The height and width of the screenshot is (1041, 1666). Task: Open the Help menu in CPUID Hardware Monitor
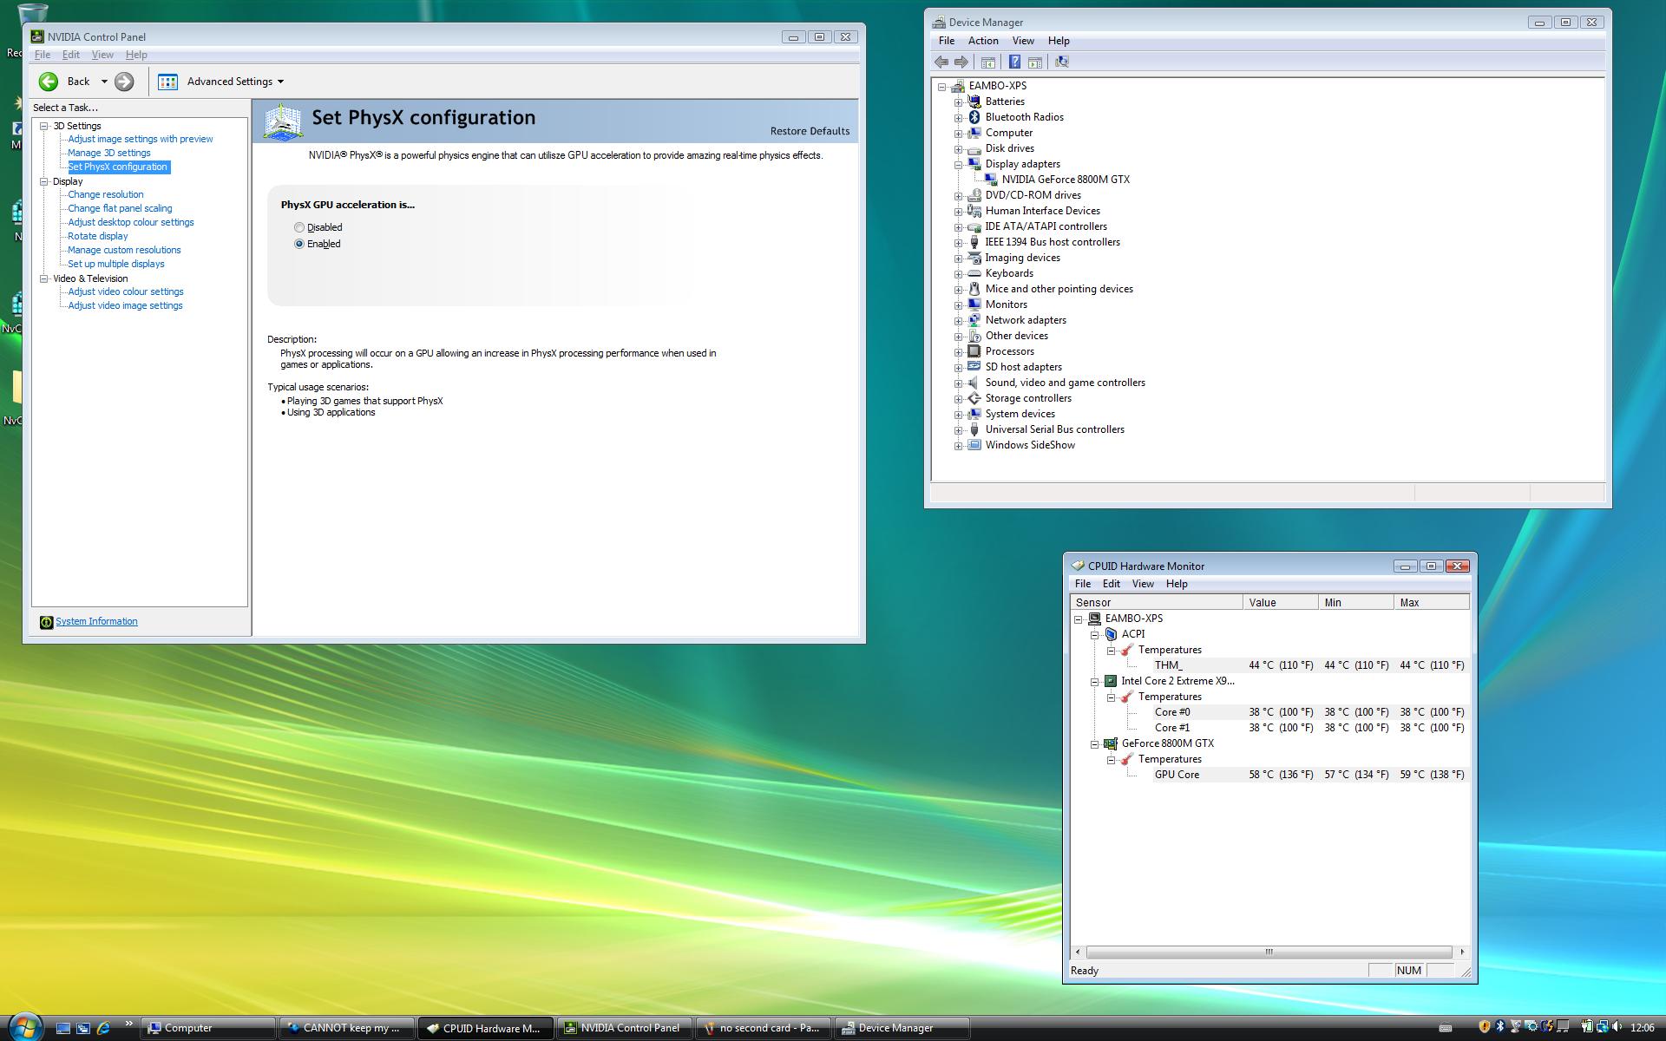click(1177, 584)
